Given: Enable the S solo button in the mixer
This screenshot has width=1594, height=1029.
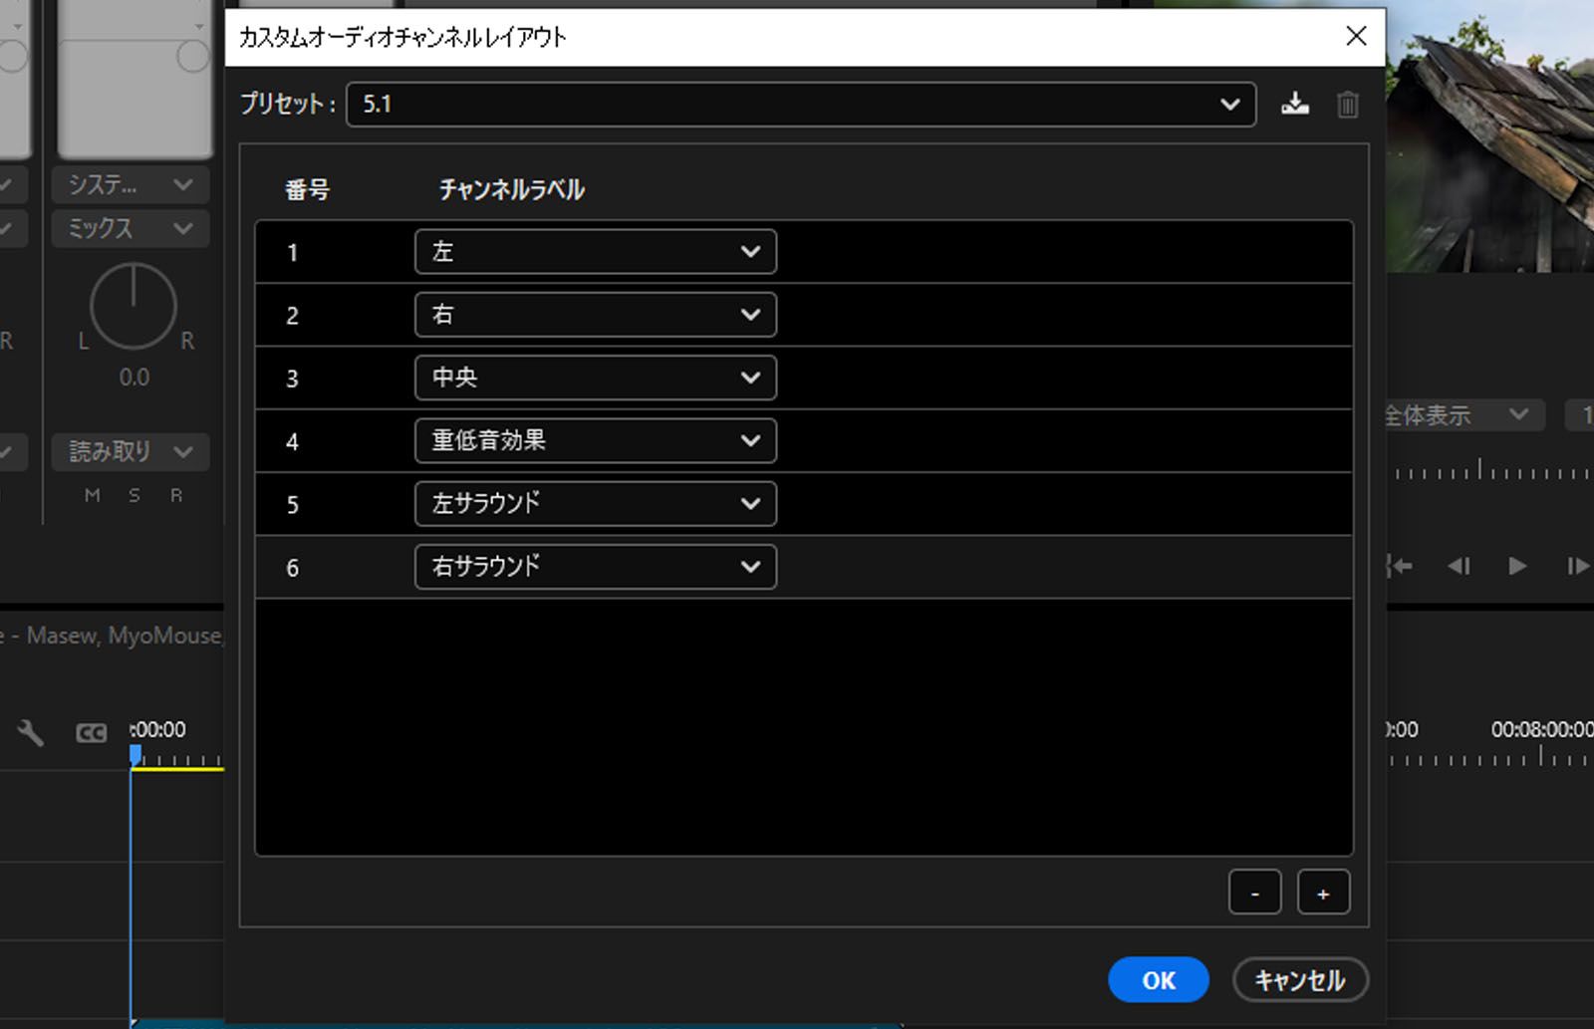Looking at the screenshot, I should (133, 495).
